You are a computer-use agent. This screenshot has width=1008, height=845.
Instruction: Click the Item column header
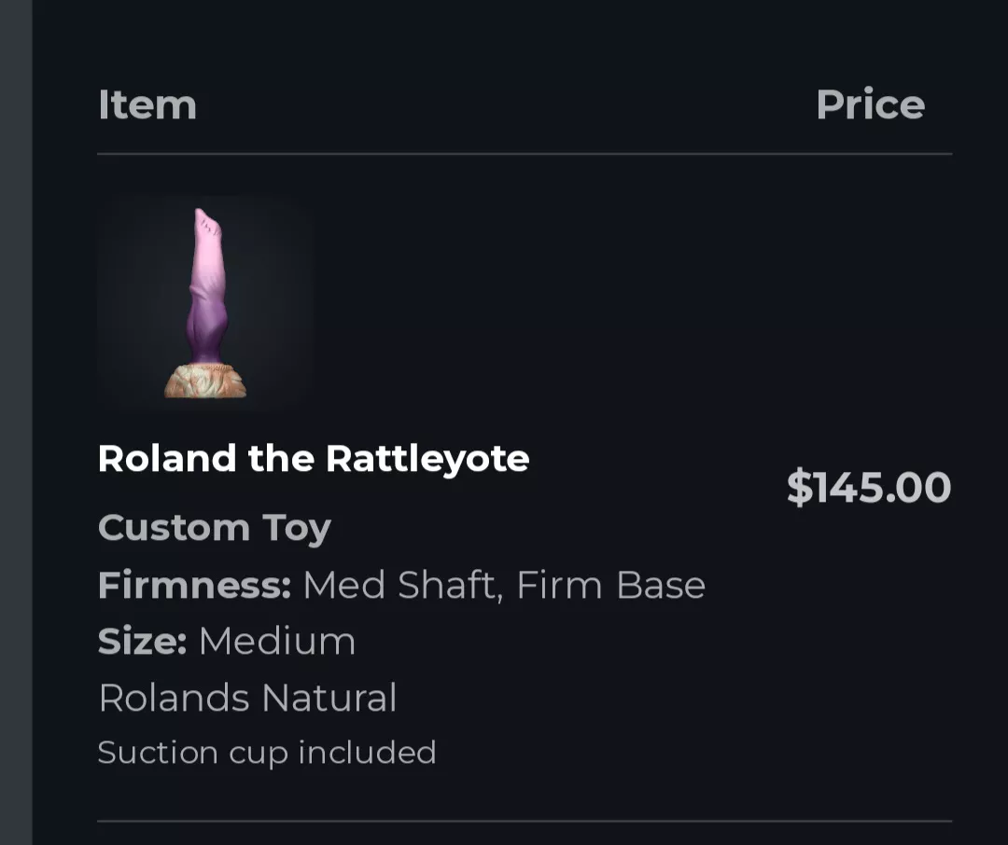(147, 104)
